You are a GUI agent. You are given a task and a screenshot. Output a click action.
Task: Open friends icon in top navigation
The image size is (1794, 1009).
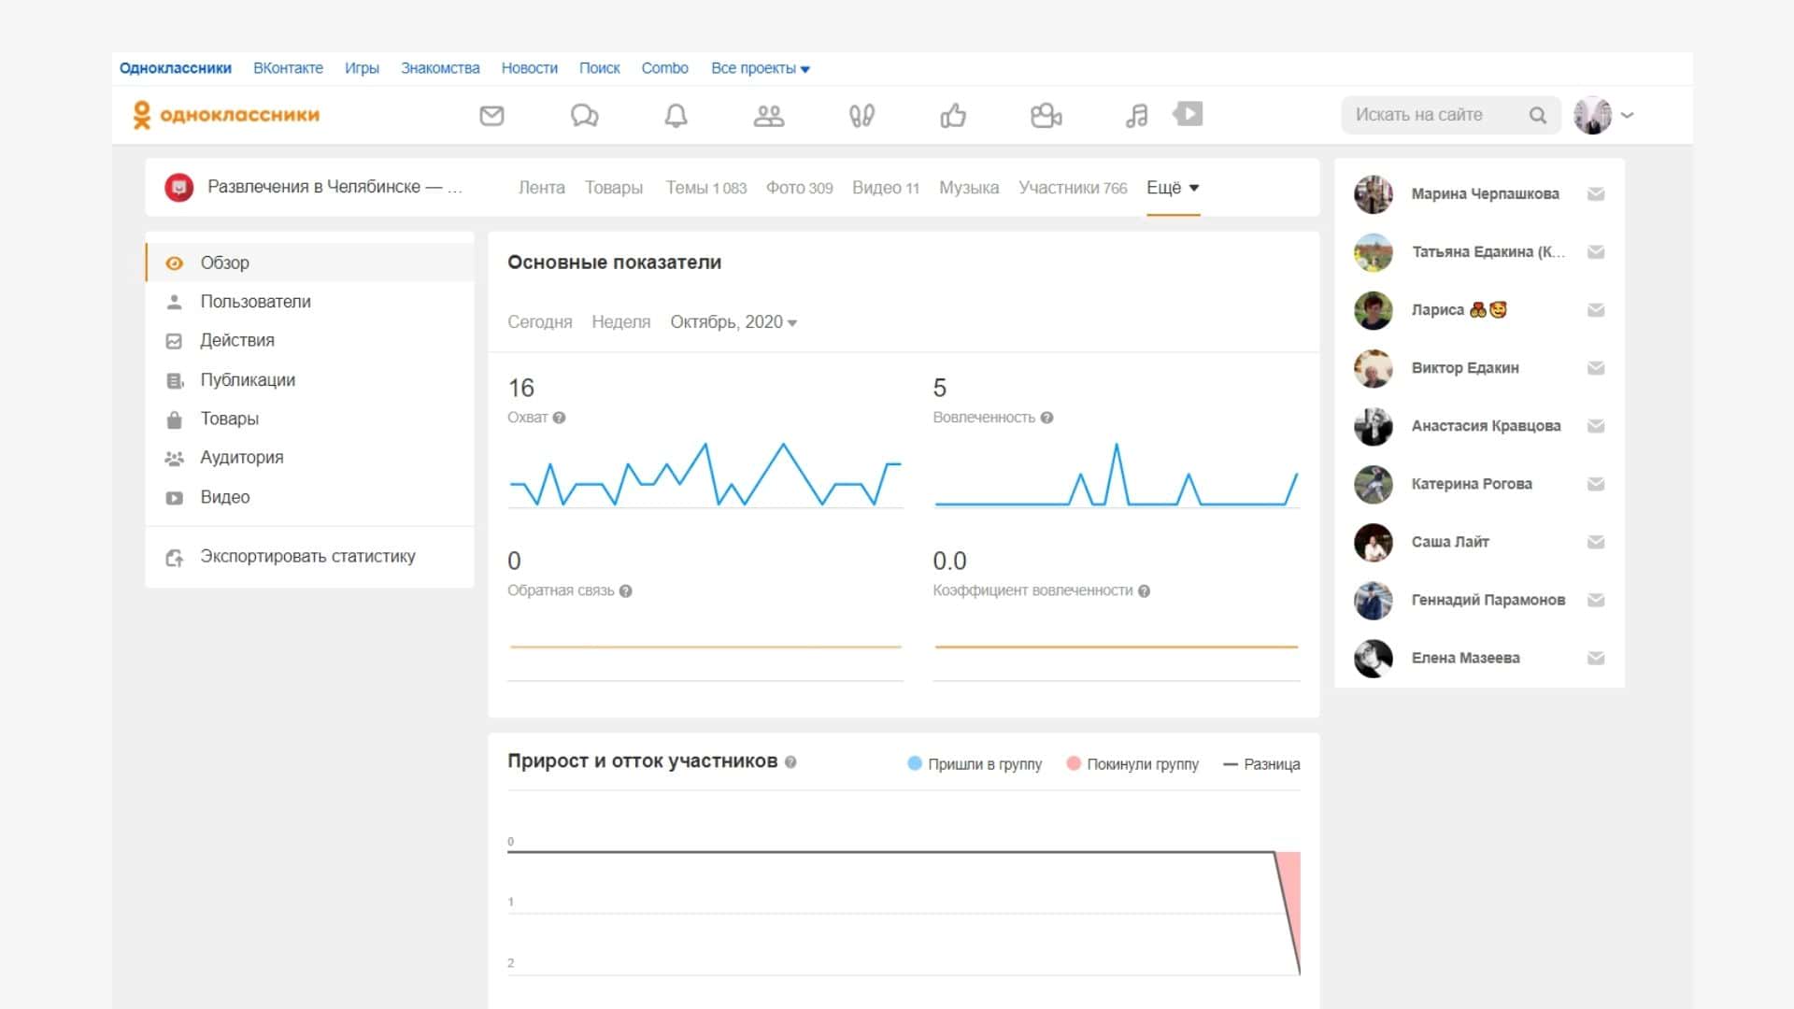point(768,116)
